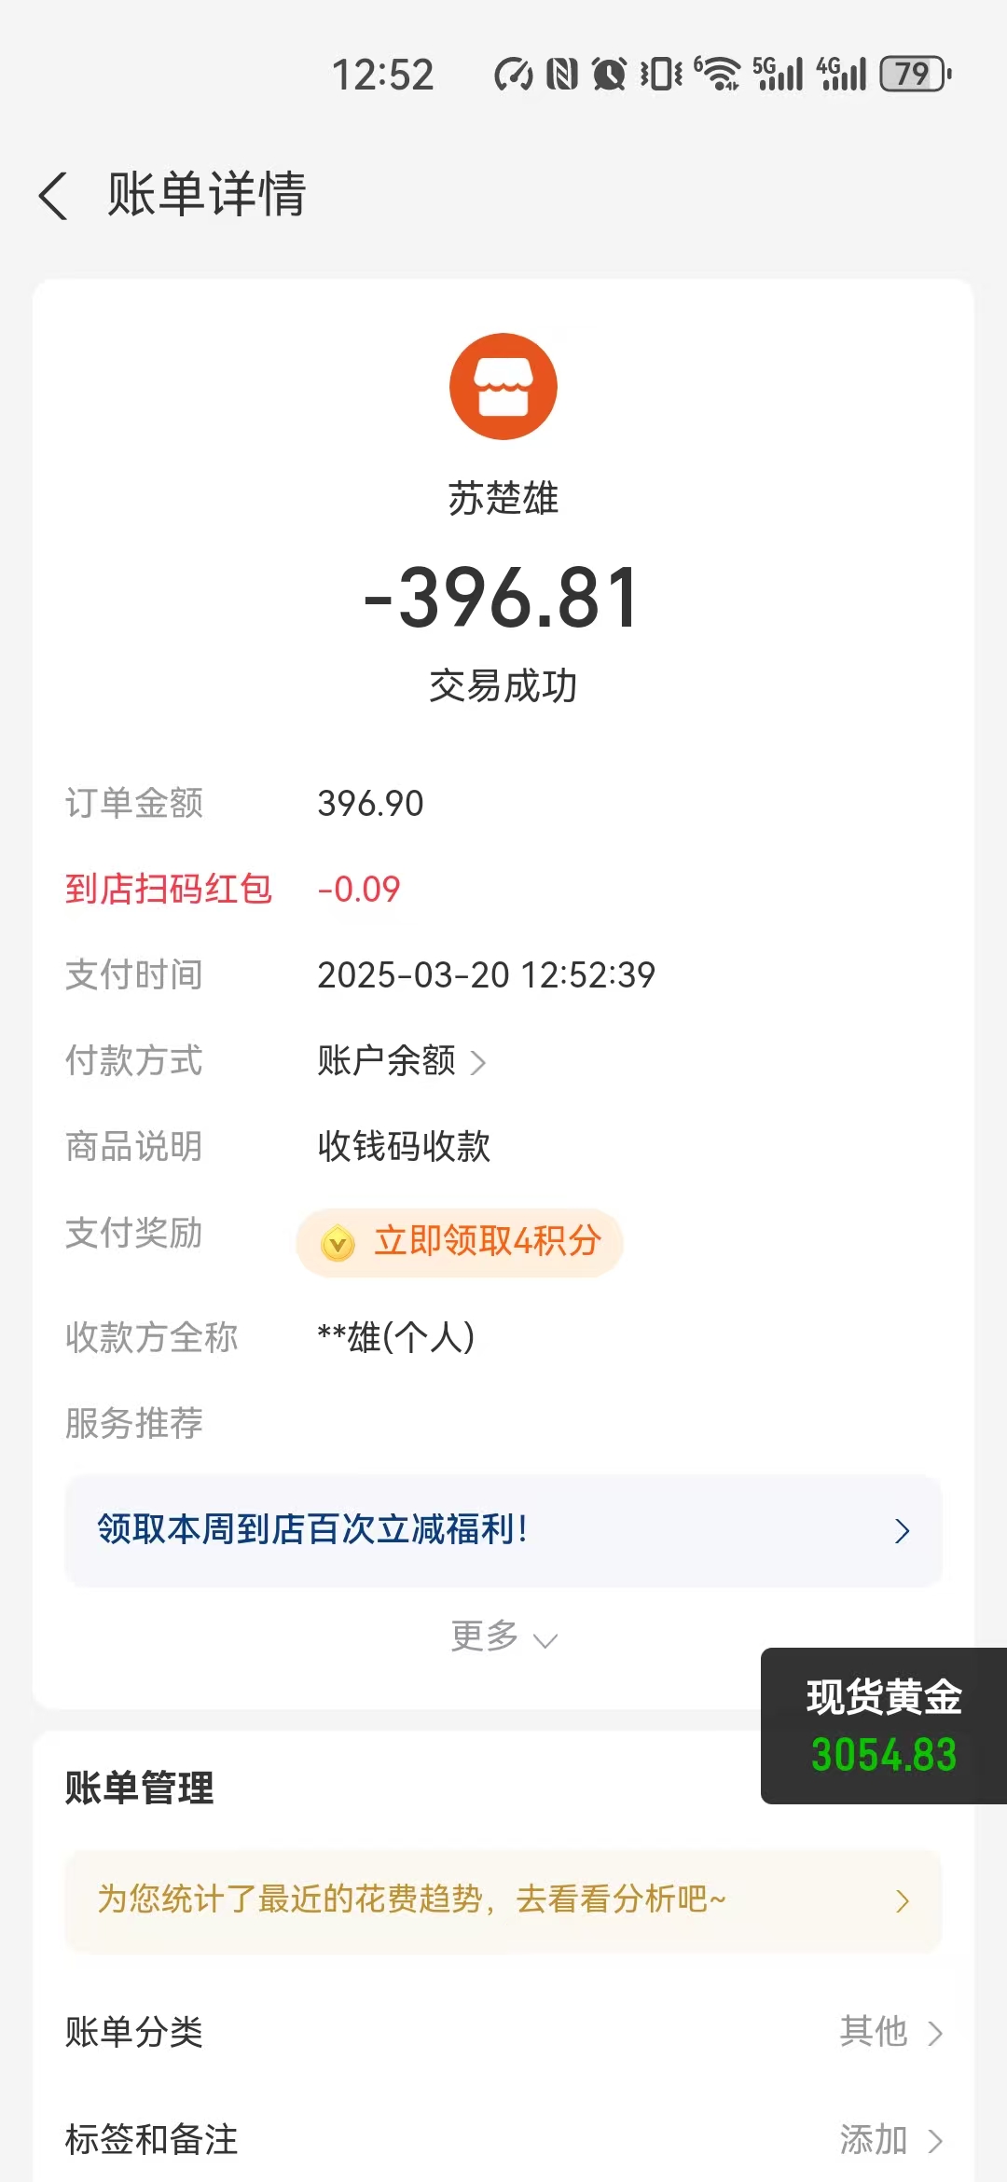Tap the alarm clock status icon
The image size is (1007, 2182).
[609, 74]
